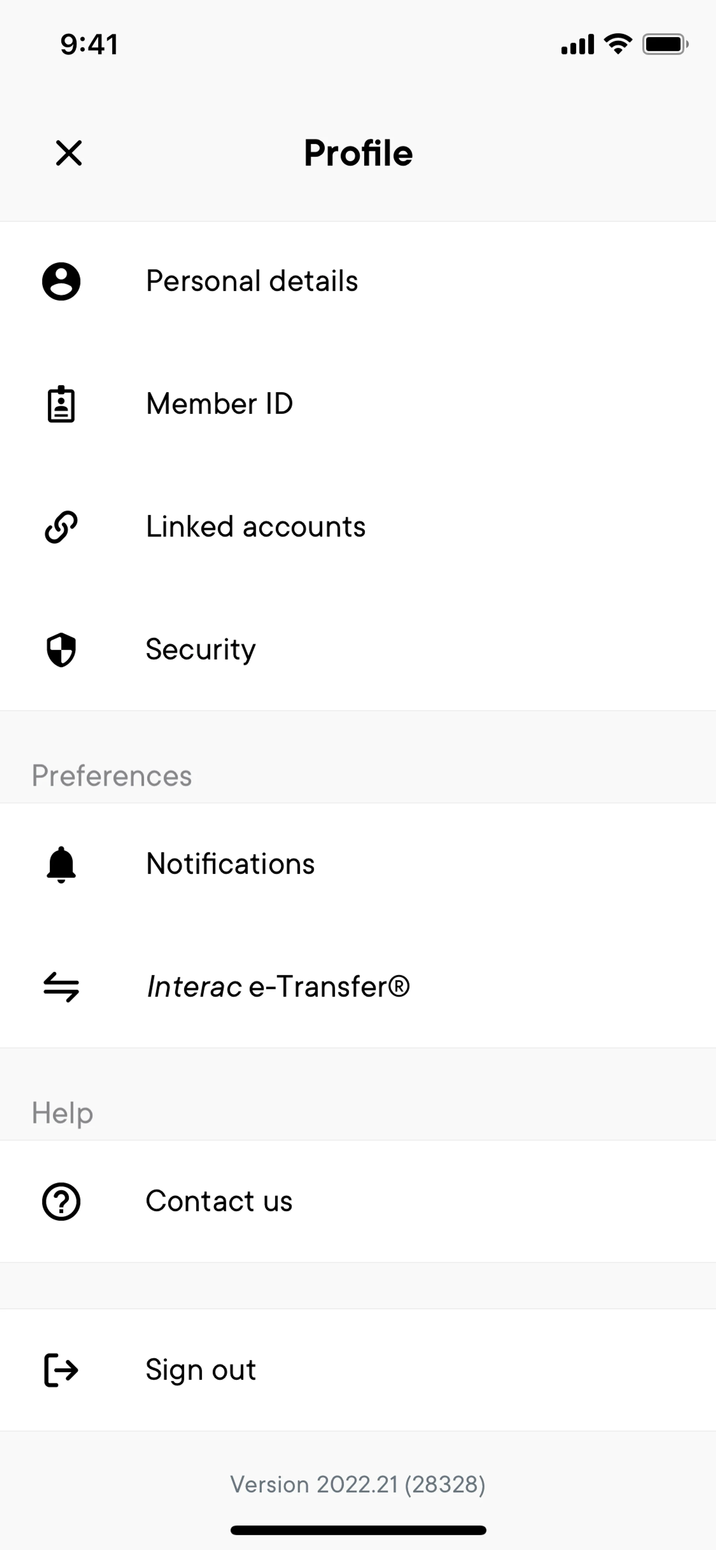Open Interac e-Transfer preferences

[278, 987]
